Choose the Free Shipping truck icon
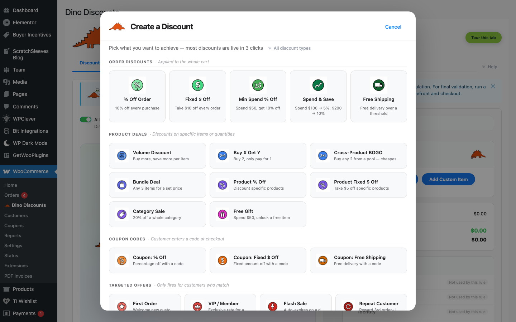516x322 pixels. [x=379, y=85]
